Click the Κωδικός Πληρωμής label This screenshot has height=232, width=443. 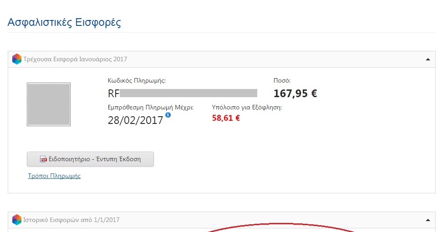pos(137,81)
